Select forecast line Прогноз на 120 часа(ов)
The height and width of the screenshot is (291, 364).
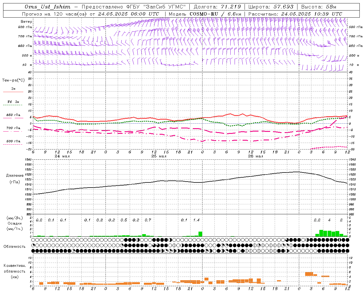[x=55, y=14]
